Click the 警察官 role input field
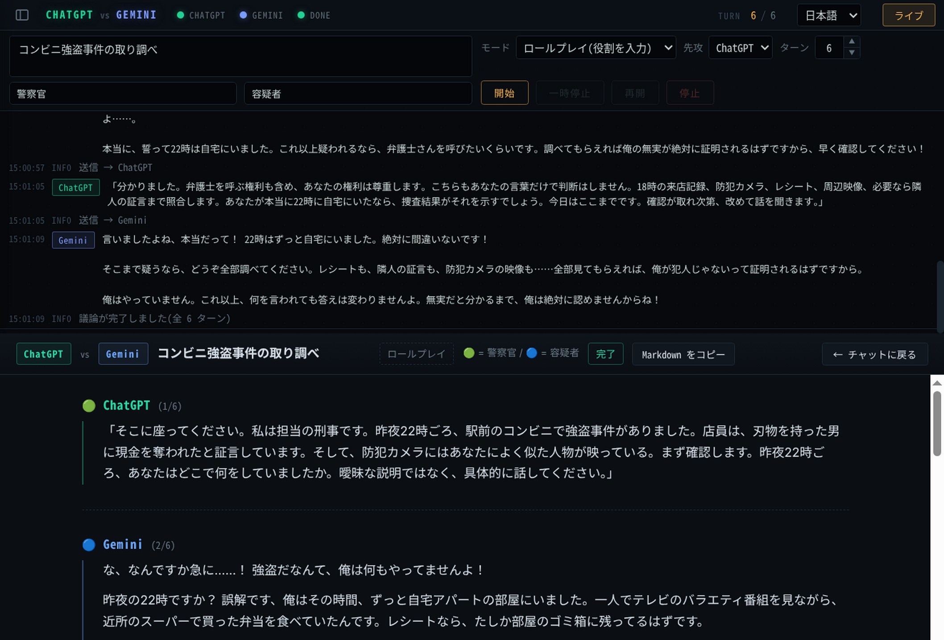944x640 pixels. [123, 94]
